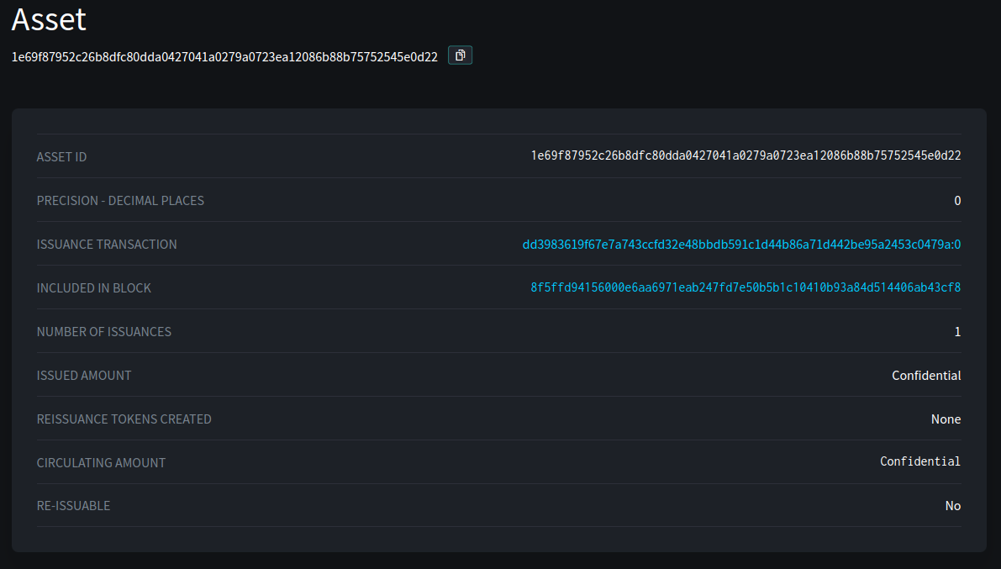Select the INCLUDED IN BLOCK label
Screen dimensions: 1001x569
[x=94, y=288]
